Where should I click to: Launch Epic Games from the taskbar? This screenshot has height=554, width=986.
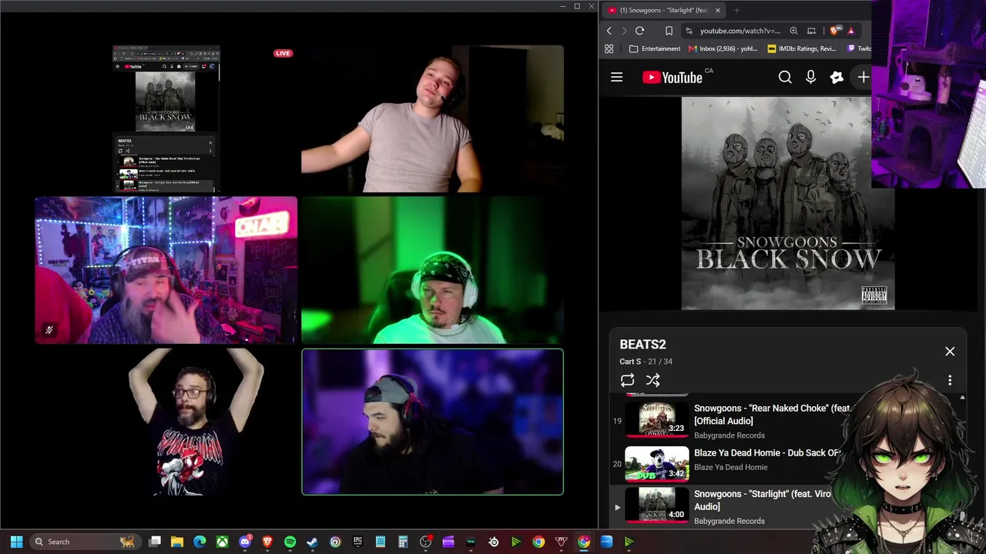(357, 542)
